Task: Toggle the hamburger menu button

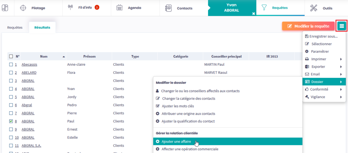Action: 342,26
